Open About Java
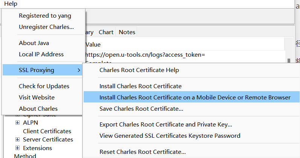Viewport: 300px width, 158px height. click(34, 43)
